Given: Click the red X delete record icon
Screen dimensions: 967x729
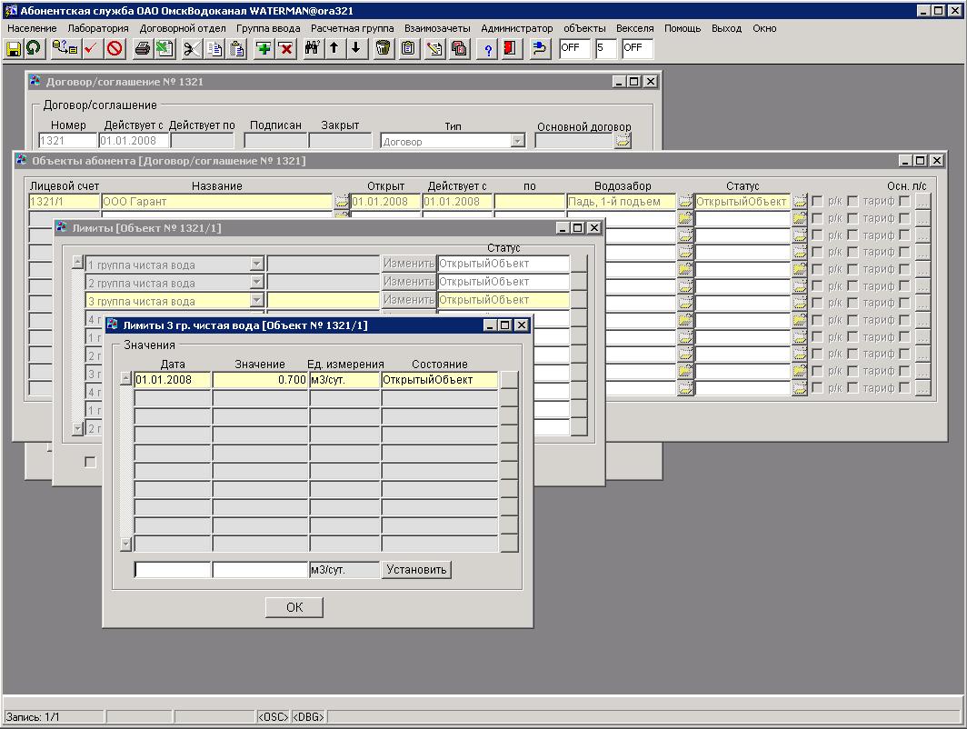Looking at the screenshot, I should 285,48.
